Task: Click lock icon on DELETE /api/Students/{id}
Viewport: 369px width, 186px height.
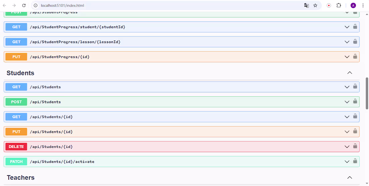Action: point(355,146)
